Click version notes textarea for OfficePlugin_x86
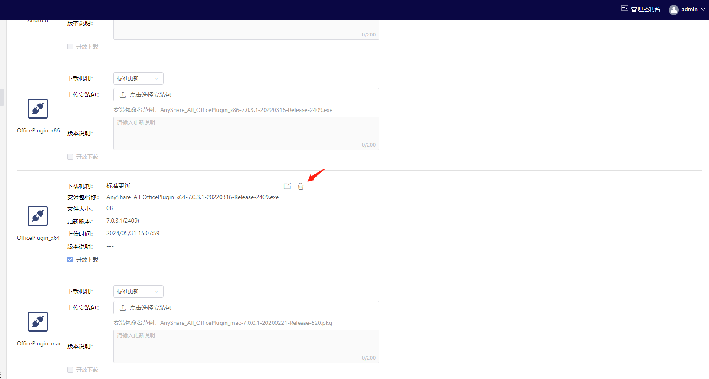Image resolution: width=709 pixels, height=379 pixels. click(246, 133)
